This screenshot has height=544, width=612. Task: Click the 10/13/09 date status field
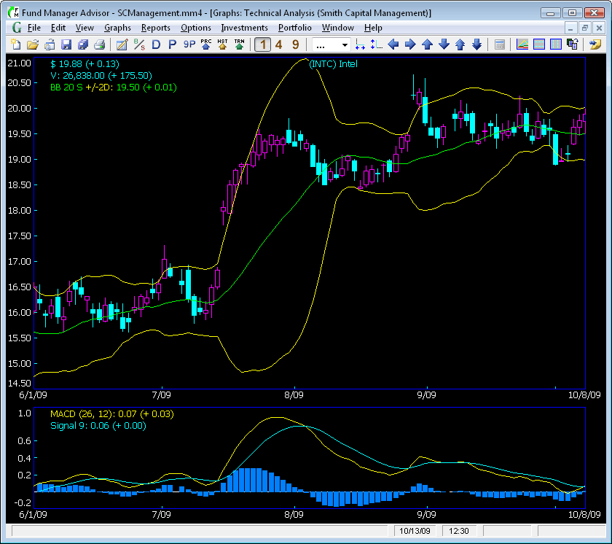coord(415,531)
